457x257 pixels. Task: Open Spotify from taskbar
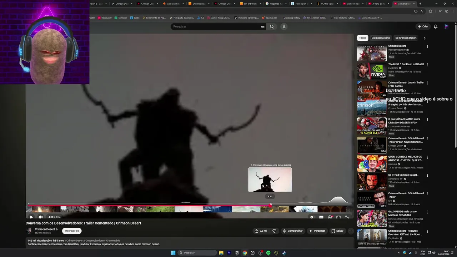(268, 253)
